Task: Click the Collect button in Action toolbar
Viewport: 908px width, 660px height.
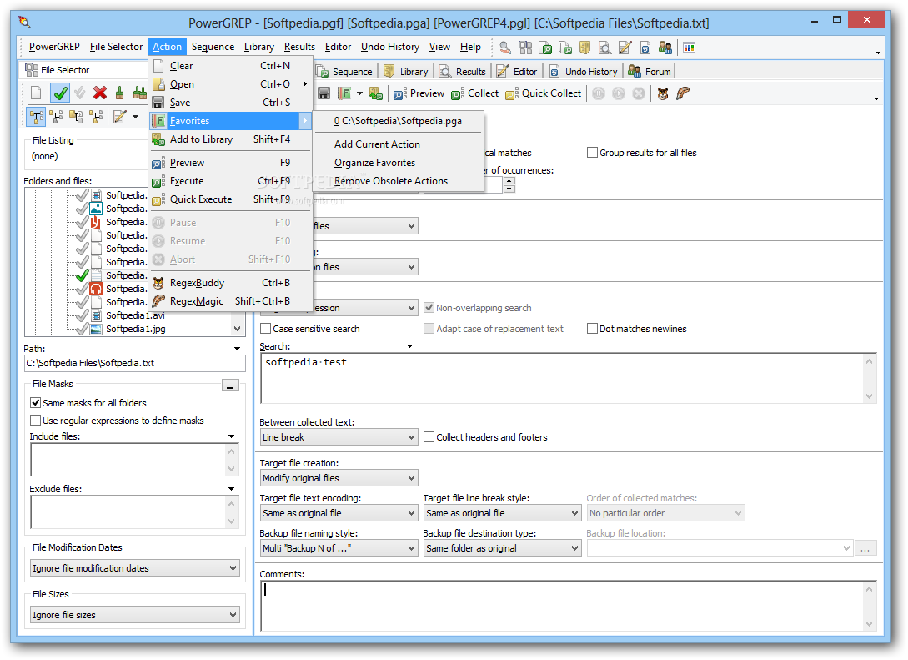Action: (475, 93)
